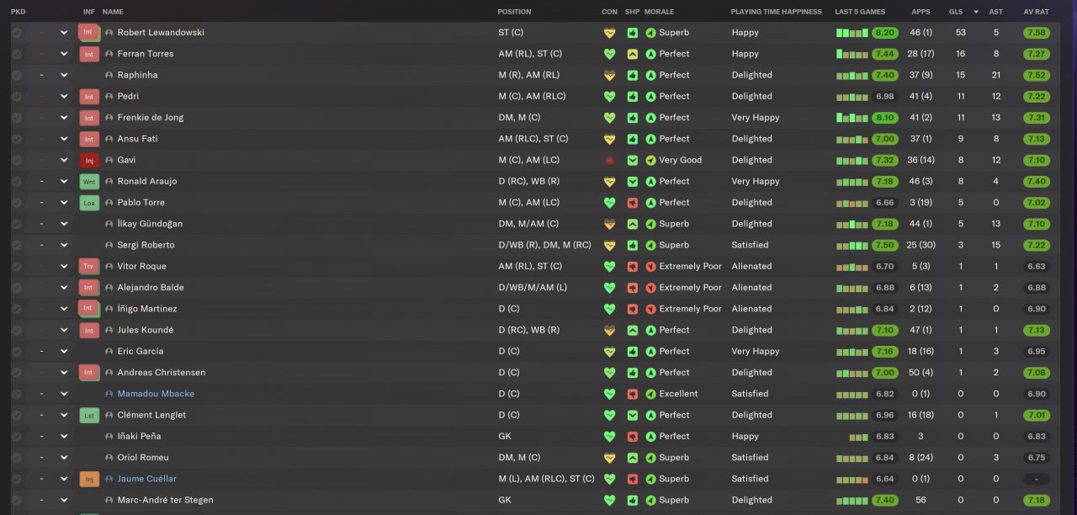
Task: Click Pablo Torre's Loa status badge
Action: coord(89,202)
